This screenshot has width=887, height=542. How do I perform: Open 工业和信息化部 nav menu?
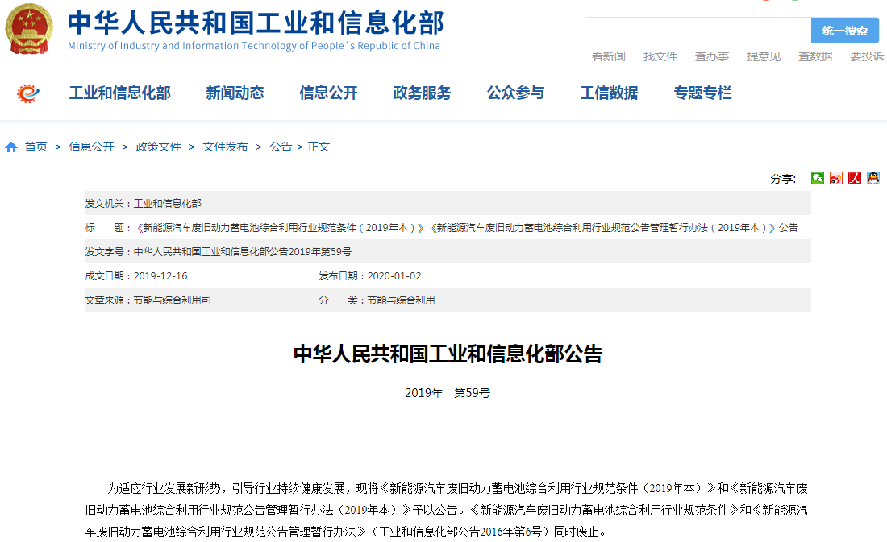coord(120,93)
